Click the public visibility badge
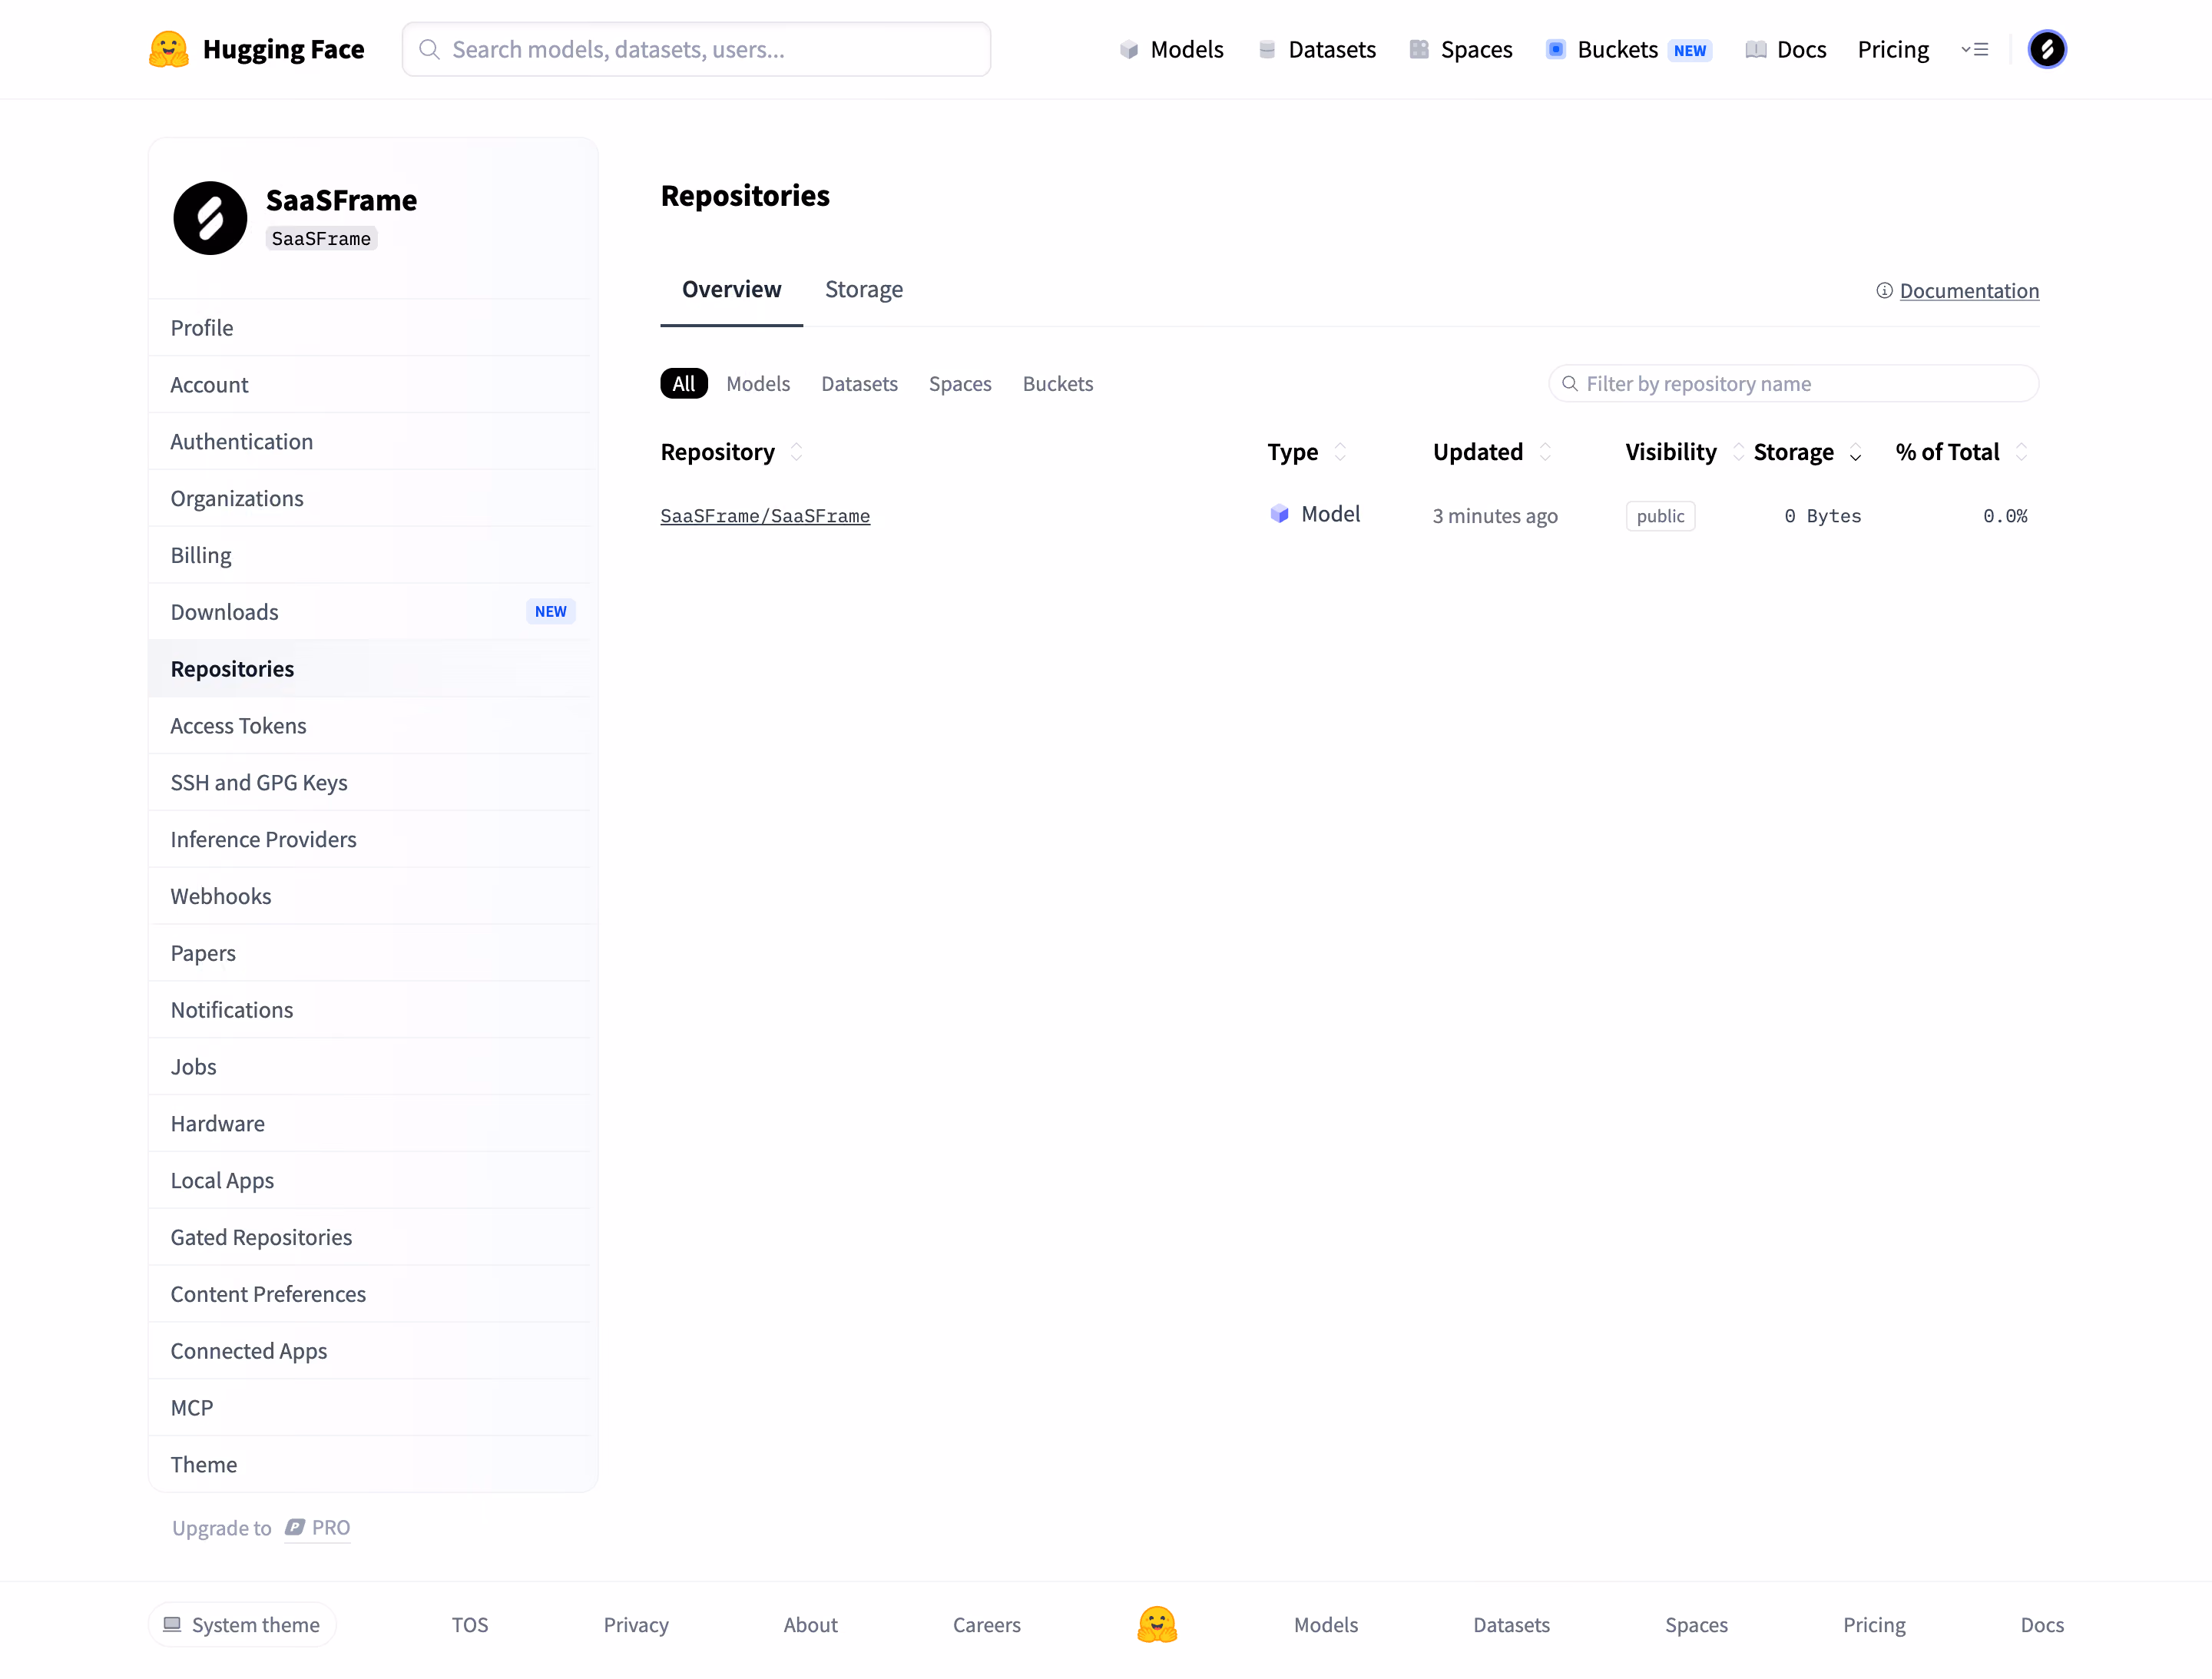The image size is (2212, 1679). pos(1660,516)
